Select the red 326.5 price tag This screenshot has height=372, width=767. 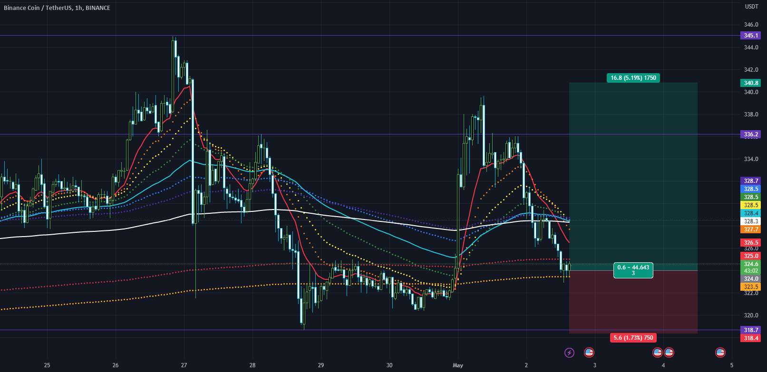(x=751, y=243)
